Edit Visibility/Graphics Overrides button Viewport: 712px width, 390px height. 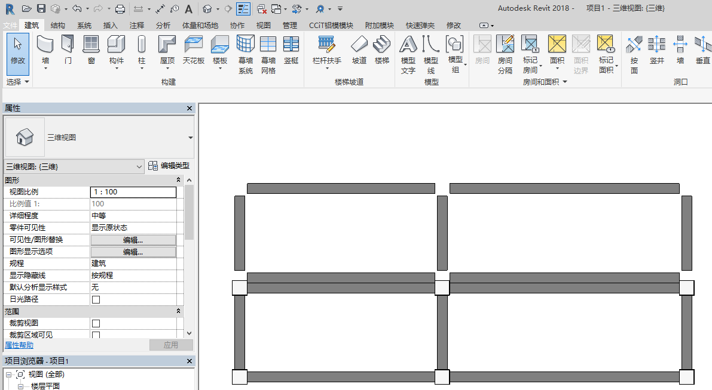[133, 240]
